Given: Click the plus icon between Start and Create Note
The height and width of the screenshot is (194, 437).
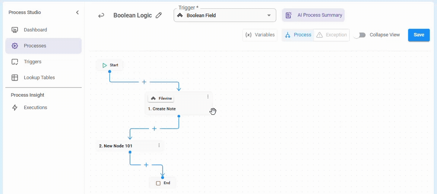Looking at the screenshot, I should point(144,82).
